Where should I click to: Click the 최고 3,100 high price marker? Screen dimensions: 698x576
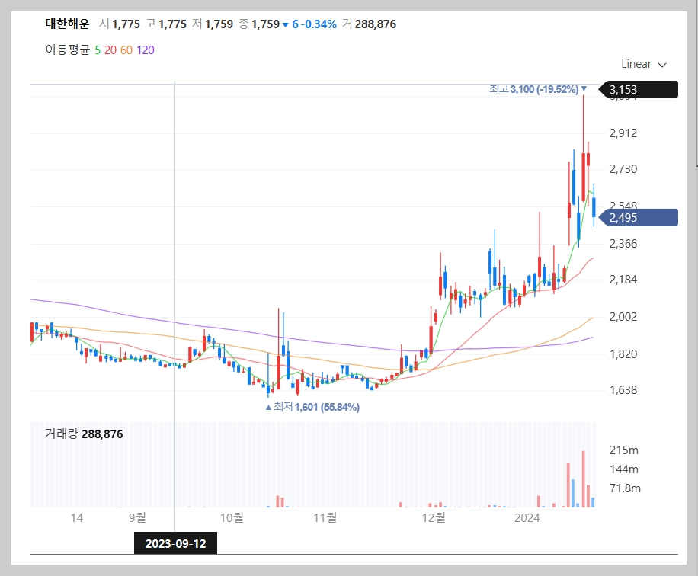coord(538,89)
